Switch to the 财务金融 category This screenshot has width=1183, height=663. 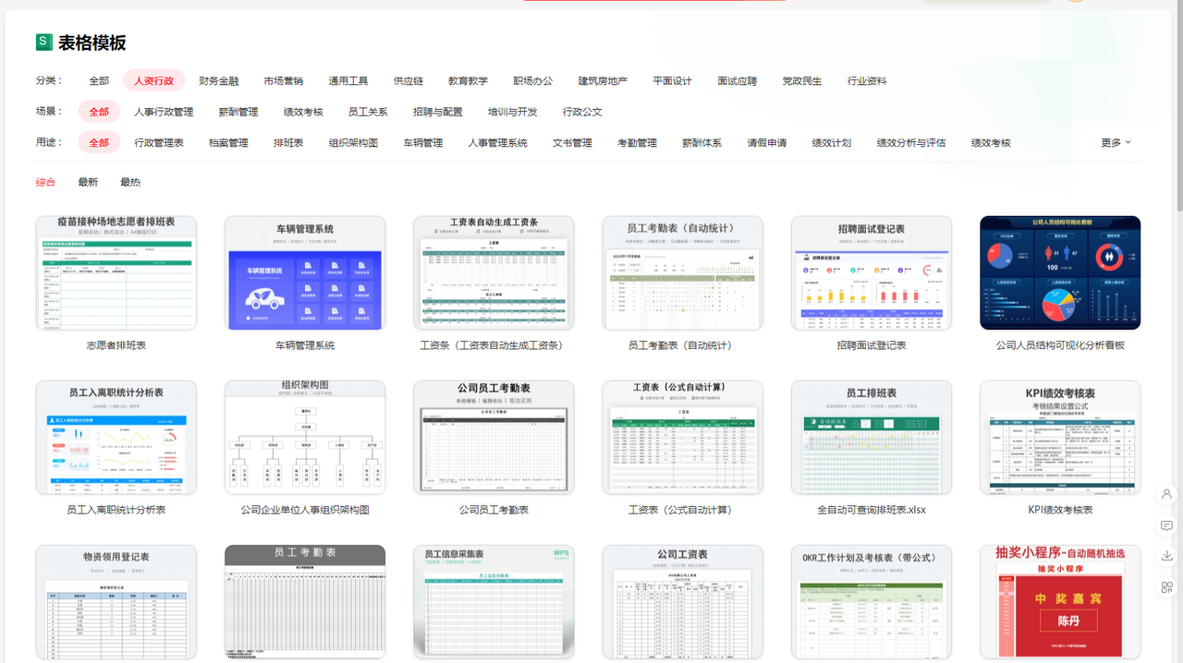coord(219,81)
